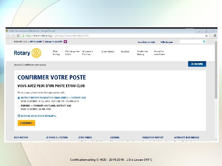Click the 'Member — Torhout-Houtland, District 1620' text
The height and width of the screenshot is (166, 222).
tap(46, 105)
